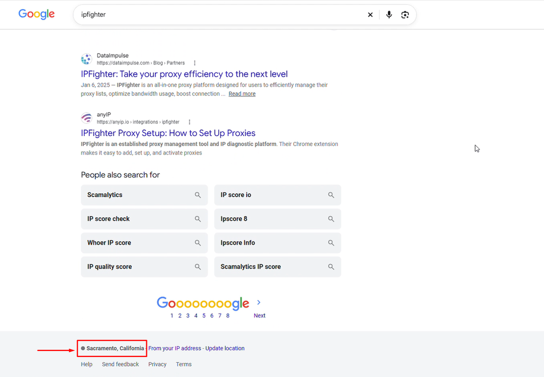Select IP quality score related search
Screen dimensions: 544x377
coord(144,267)
